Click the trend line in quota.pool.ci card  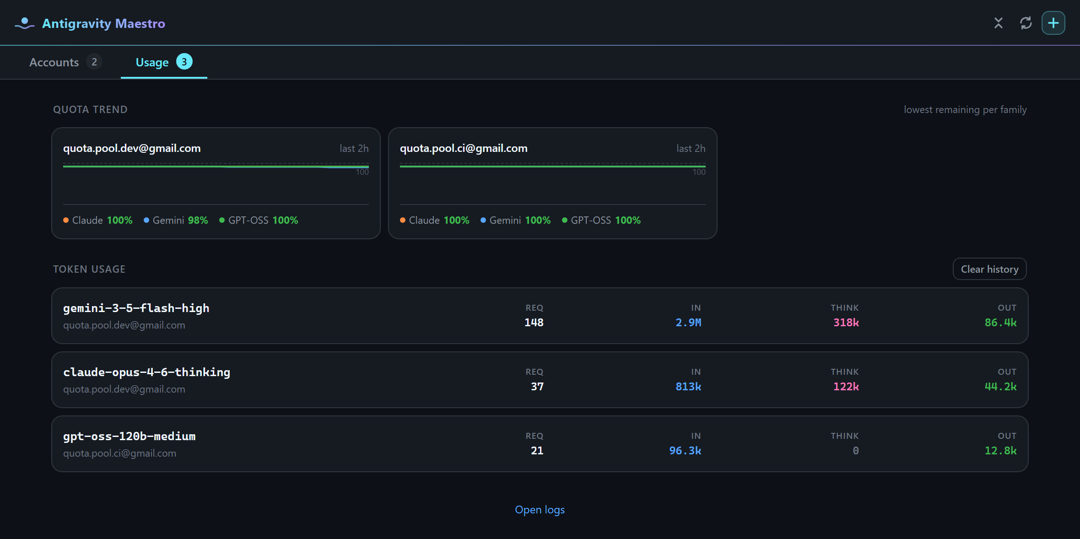coord(553,166)
